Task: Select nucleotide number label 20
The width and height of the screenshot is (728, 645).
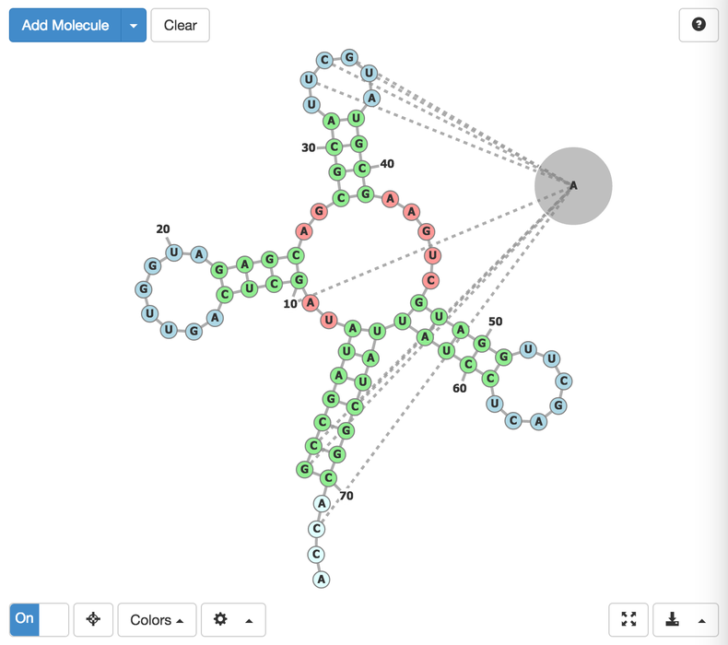Action: [163, 229]
